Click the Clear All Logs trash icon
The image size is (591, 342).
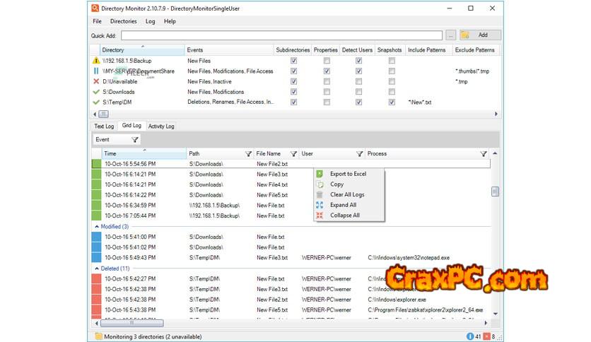(320, 194)
